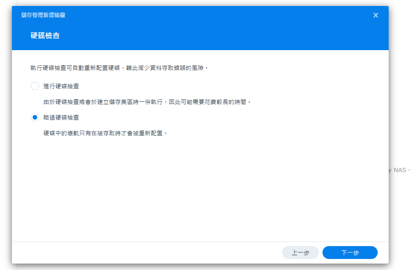Click the footer gap between 上一步 and 下一步
This screenshot has width=413, height=270.
321,253
